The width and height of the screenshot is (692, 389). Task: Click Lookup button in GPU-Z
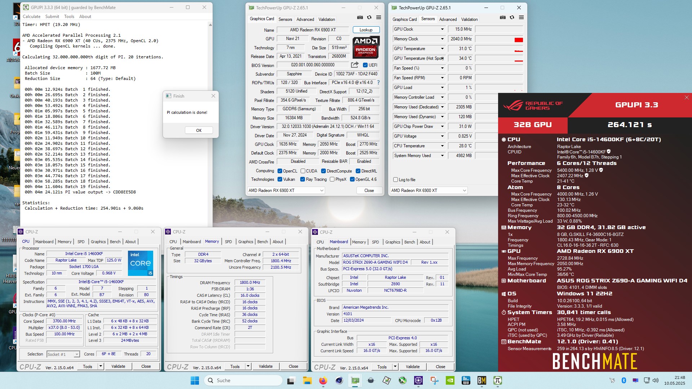tap(366, 30)
